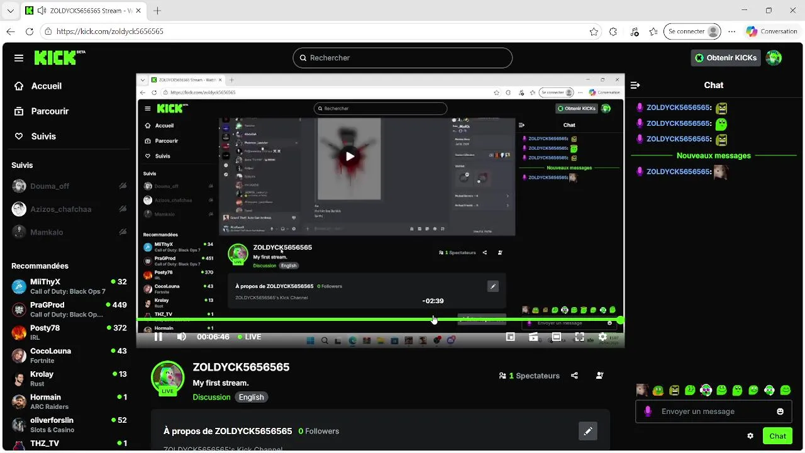This screenshot has height=453, width=805.
Task: Edit the À propos section with the pencil
Action: tap(588, 431)
